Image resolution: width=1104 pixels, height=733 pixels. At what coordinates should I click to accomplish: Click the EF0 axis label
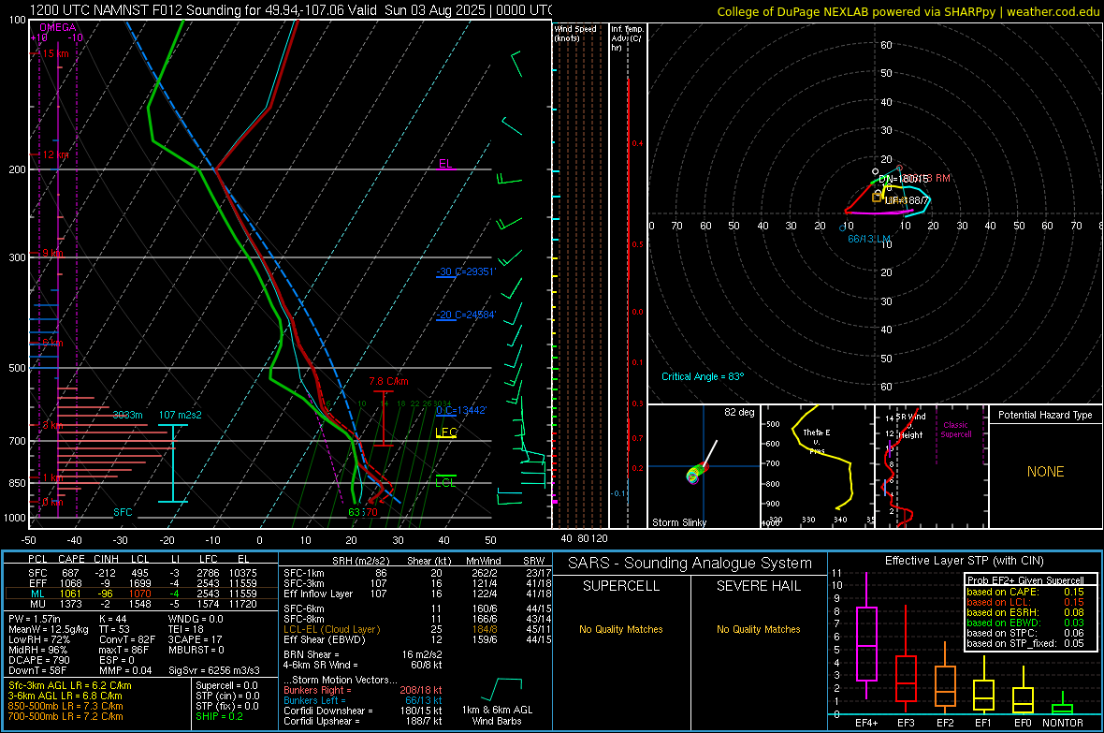click(x=1023, y=723)
